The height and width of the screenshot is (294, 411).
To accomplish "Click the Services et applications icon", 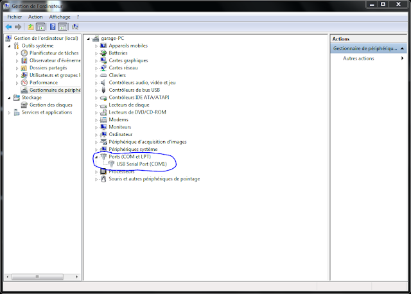I will point(17,112).
